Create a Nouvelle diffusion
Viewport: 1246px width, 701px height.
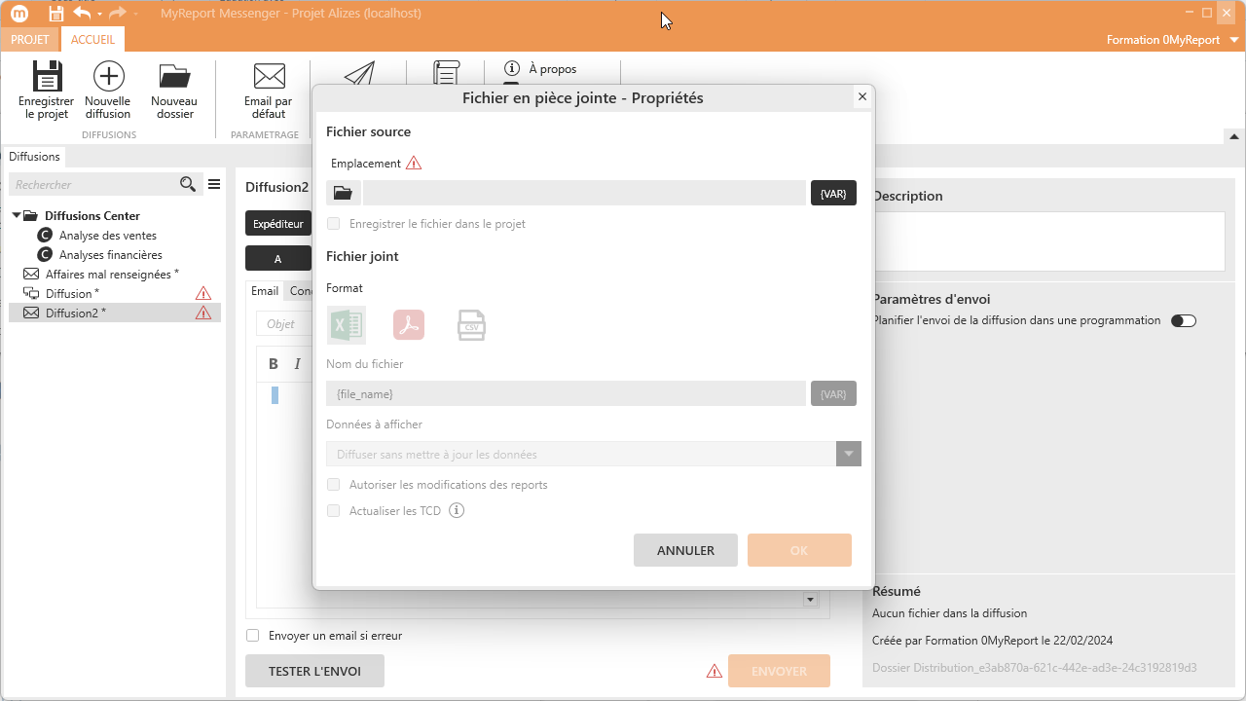pyautogui.click(x=108, y=78)
